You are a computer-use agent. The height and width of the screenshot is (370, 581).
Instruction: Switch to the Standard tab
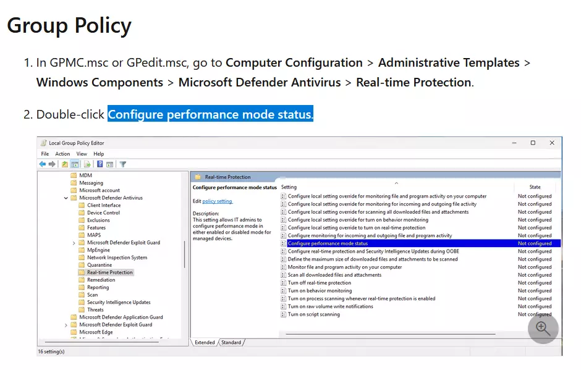(x=231, y=343)
